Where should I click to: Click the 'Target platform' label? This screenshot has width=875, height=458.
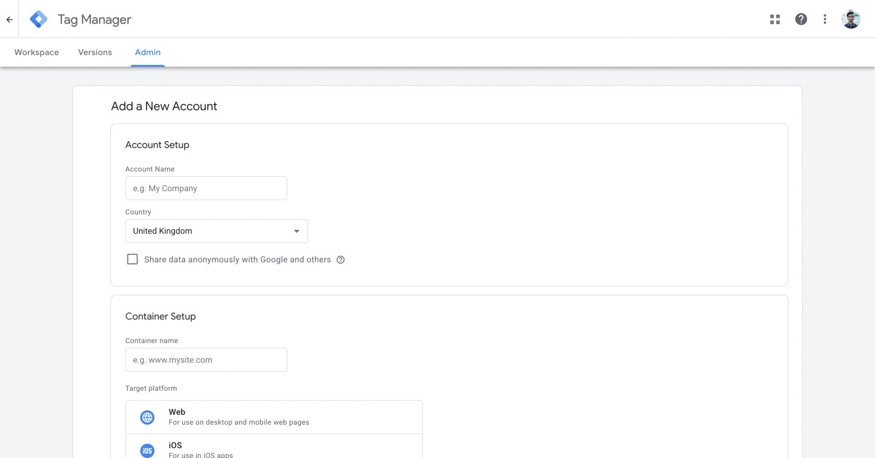point(151,389)
